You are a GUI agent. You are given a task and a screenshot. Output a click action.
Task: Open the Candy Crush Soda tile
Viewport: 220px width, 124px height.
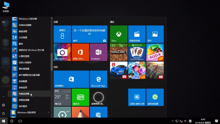[x=155, y=52]
